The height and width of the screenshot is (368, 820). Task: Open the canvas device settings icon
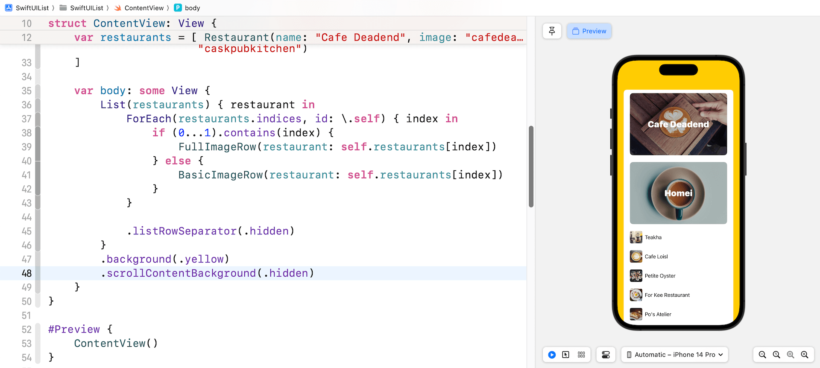tap(606, 355)
